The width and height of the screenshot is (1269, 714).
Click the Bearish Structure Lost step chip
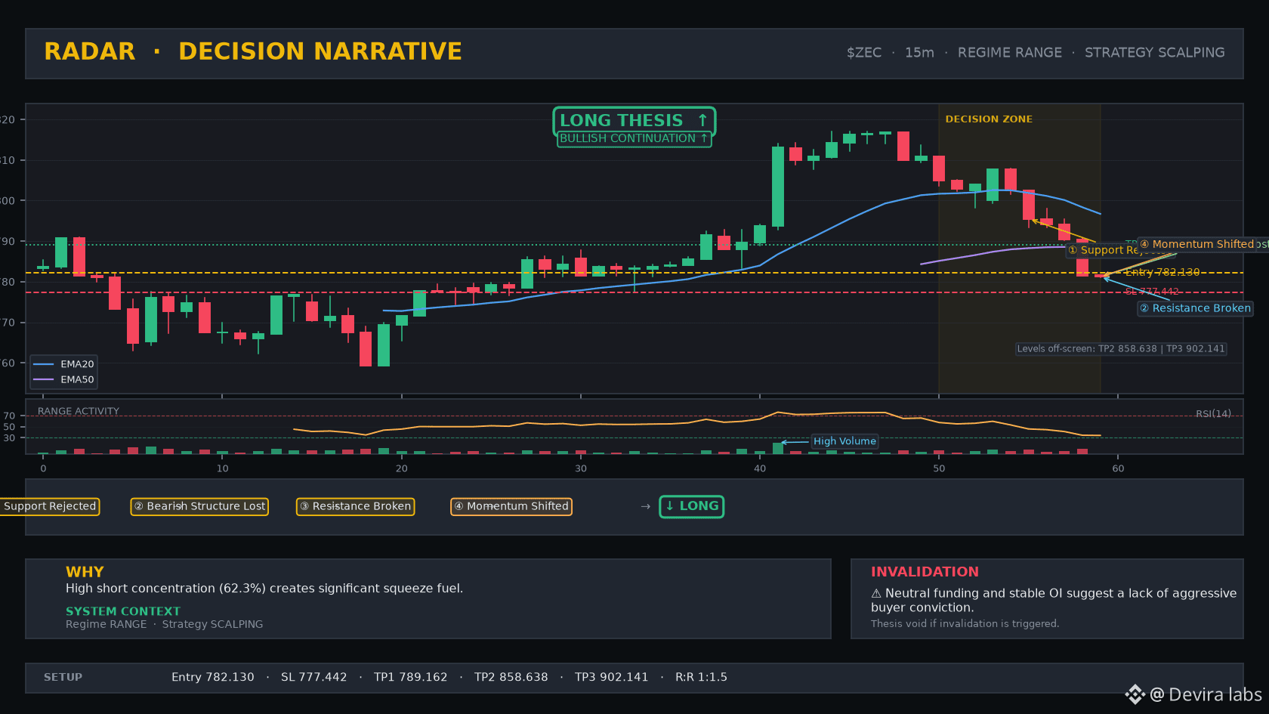tap(200, 506)
